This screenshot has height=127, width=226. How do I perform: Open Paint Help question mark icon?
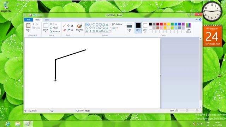pos(200,19)
